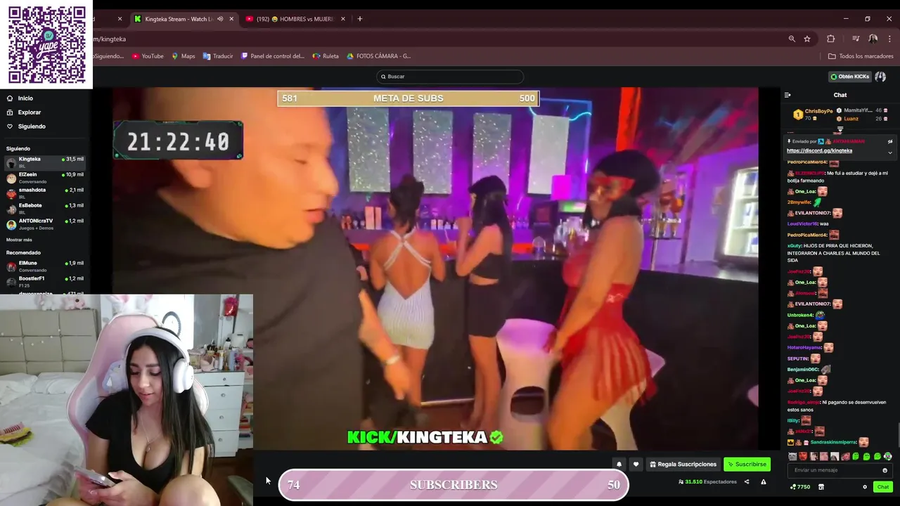Expand the gift leaderboard handle
Screen dimensions: 900x506
(840, 129)
